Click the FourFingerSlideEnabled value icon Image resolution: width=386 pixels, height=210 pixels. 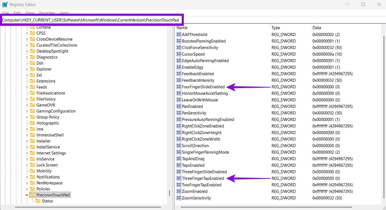179,87
